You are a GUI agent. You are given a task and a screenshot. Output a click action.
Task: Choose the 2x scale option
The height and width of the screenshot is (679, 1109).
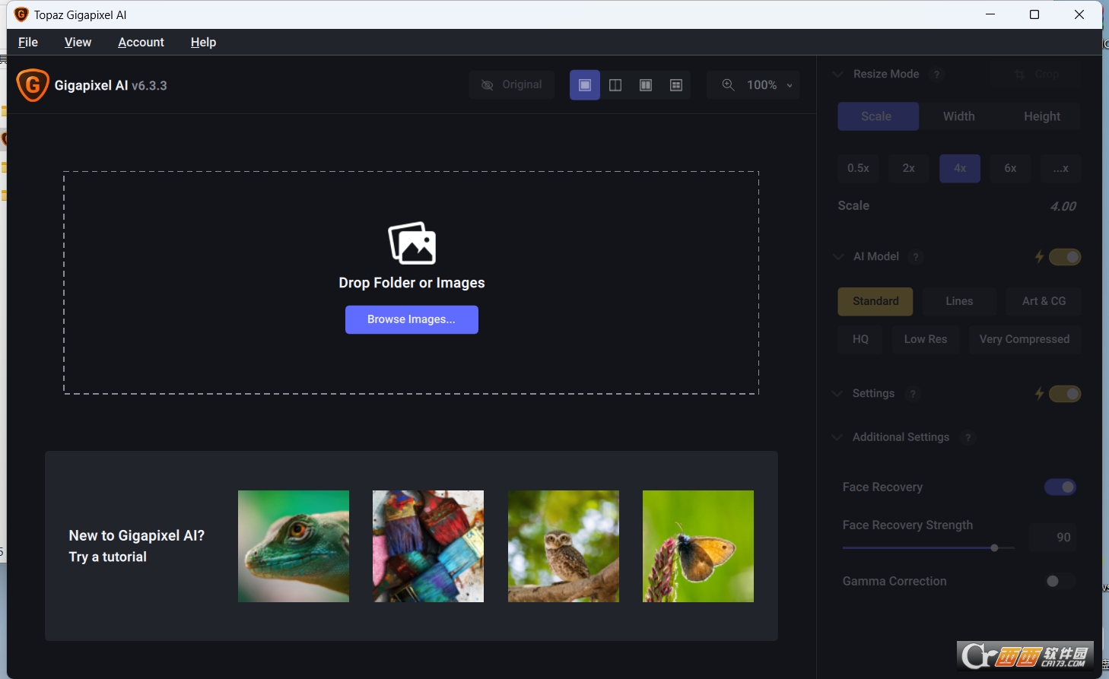pos(909,168)
